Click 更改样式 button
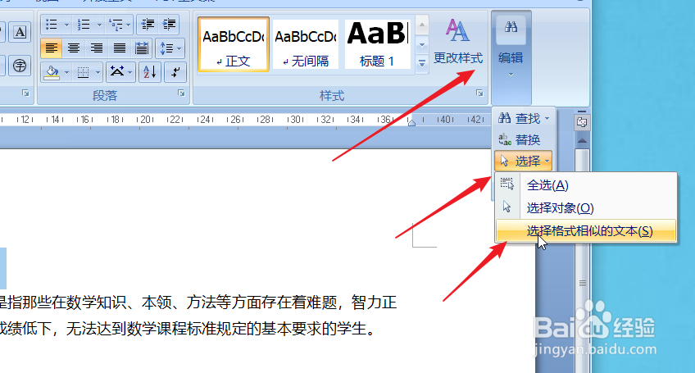 point(458,42)
